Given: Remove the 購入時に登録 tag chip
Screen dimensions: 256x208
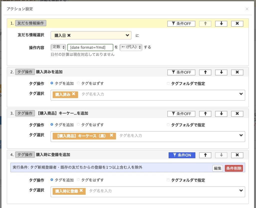Looking at the screenshot, I should 81,191.
